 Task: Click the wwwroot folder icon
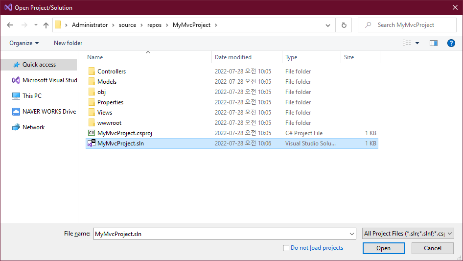coord(92,123)
